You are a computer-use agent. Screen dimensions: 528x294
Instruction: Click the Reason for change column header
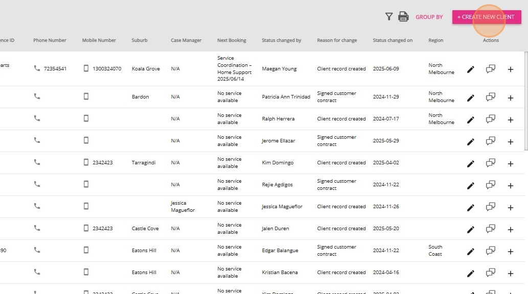[x=337, y=40]
